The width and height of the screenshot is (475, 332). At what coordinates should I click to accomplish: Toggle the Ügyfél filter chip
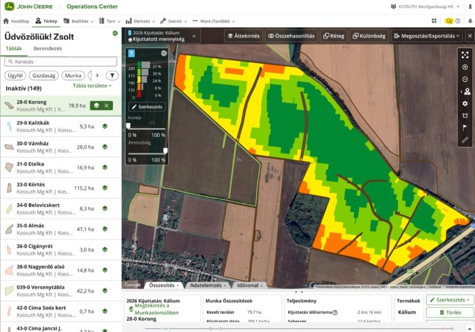(15, 75)
